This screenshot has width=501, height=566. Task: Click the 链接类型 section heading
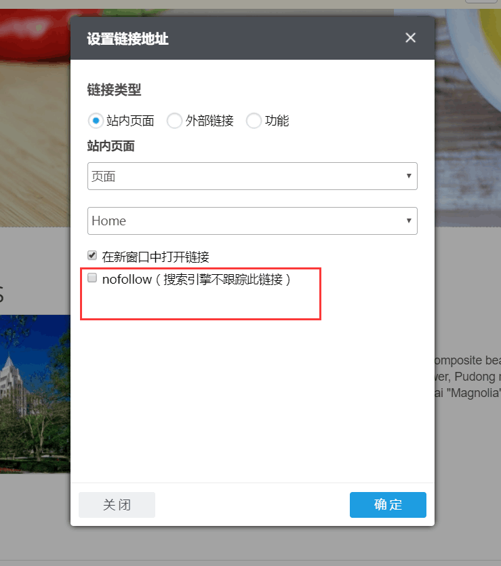pyautogui.click(x=114, y=90)
